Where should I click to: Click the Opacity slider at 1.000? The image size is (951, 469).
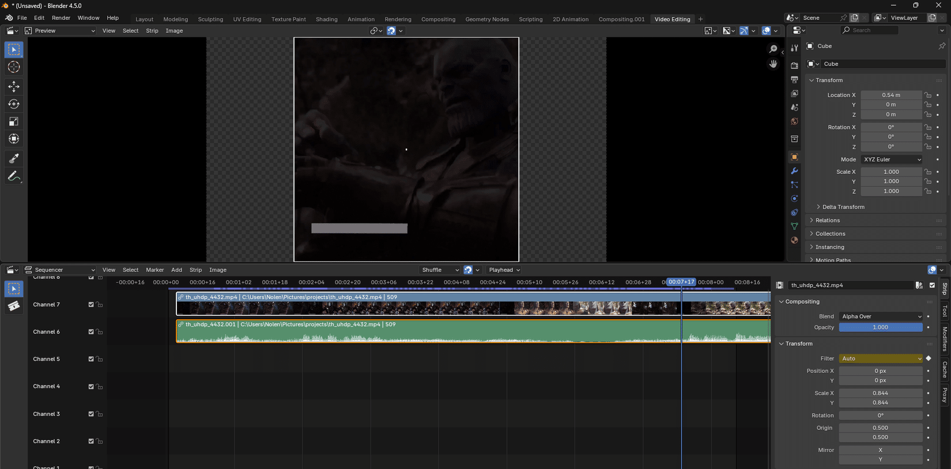(881, 327)
